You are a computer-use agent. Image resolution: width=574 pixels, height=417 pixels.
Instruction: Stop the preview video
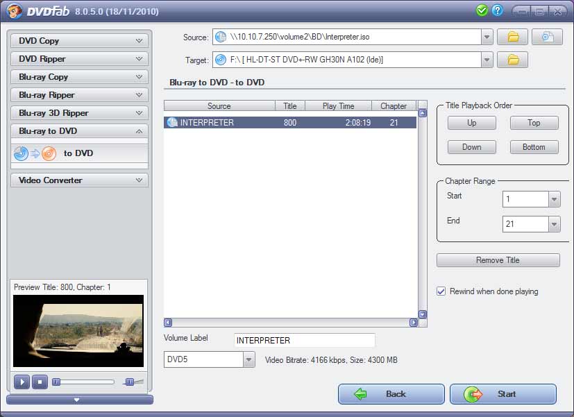point(40,382)
